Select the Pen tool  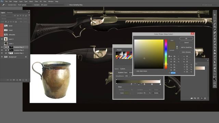[x=215, y=56]
